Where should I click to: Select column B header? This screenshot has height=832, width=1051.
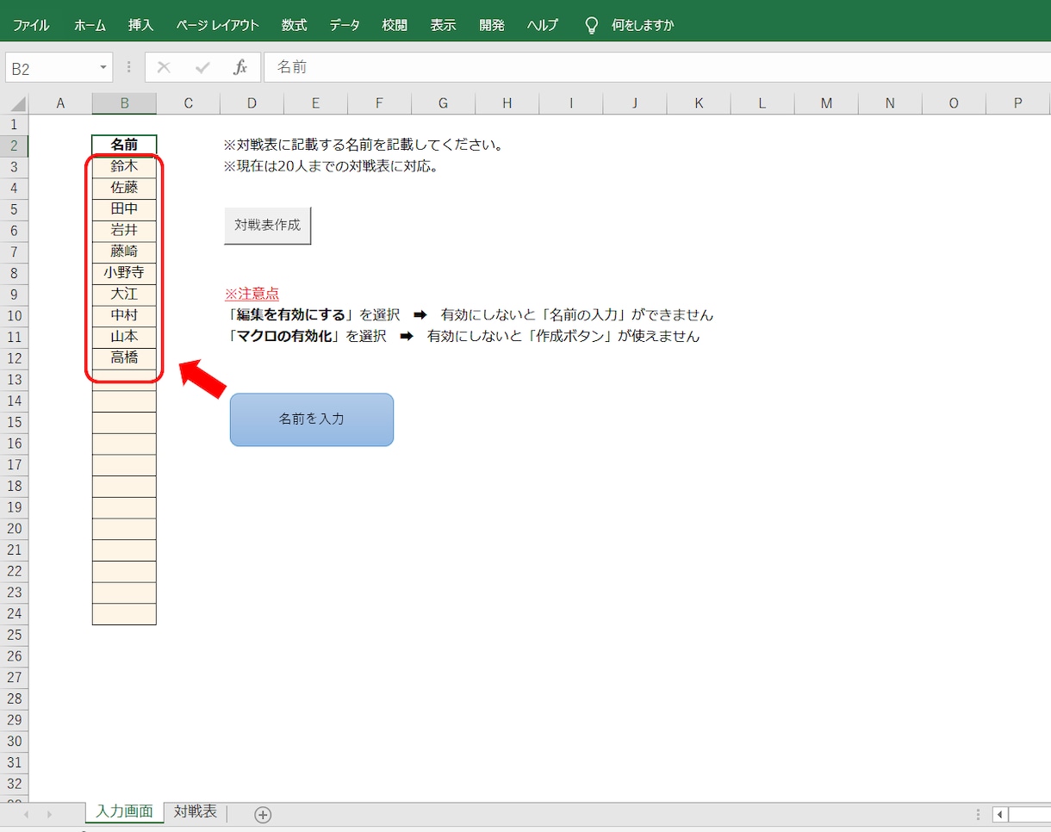pyautogui.click(x=124, y=103)
